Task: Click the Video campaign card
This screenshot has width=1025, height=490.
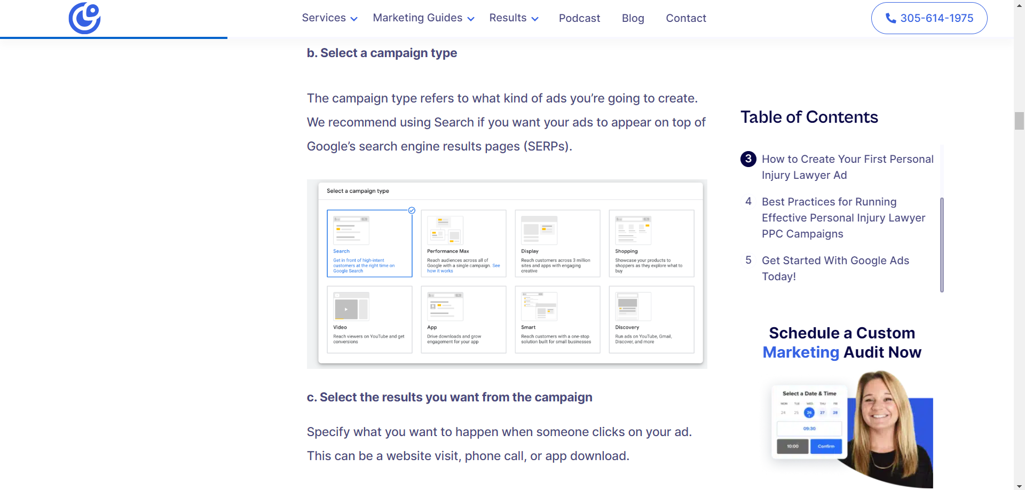Action: pyautogui.click(x=369, y=319)
